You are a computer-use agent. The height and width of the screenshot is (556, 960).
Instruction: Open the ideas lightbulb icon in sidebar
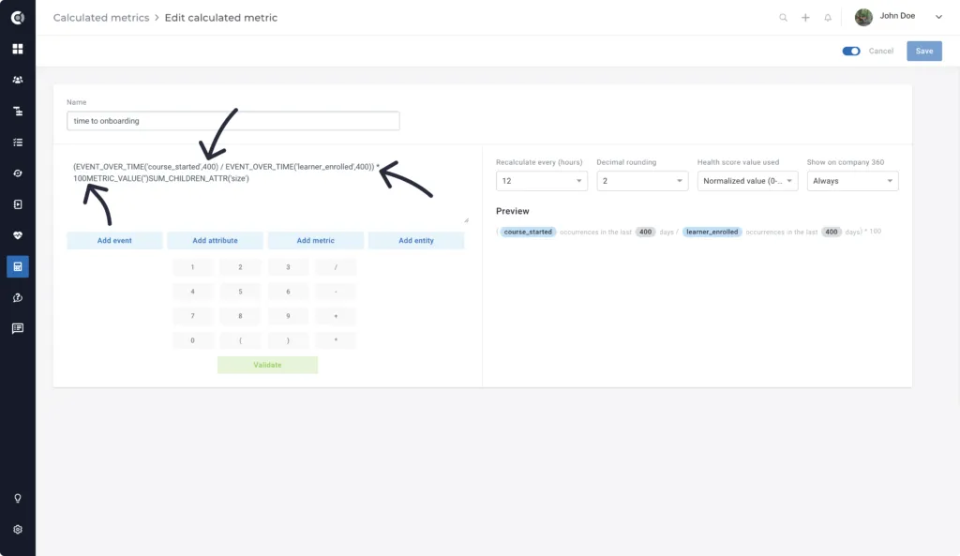point(17,499)
